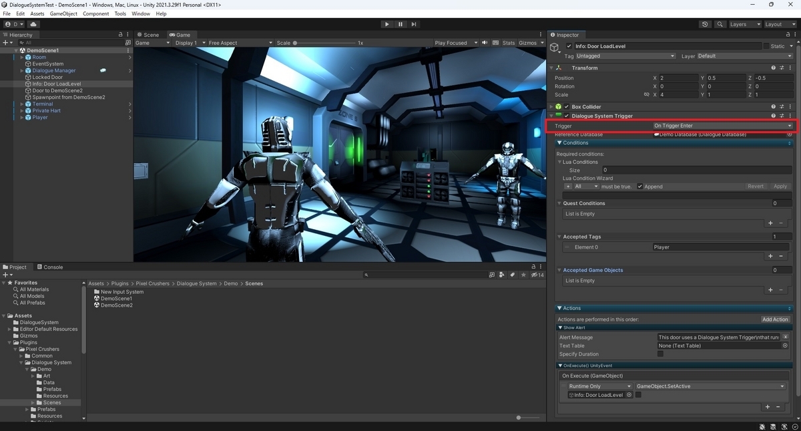Open the Layers dropdown in the top toolbar
Screen dimensions: 801x431
(x=744, y=24)
